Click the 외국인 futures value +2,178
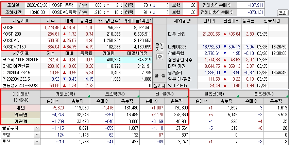This screenshot has width=289, height=145. (152, 115)
